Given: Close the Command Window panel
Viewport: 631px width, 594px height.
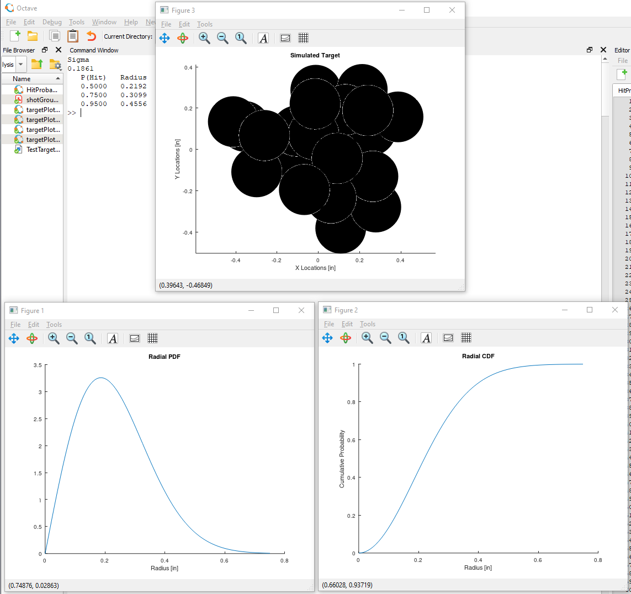Looking at the screenshot, I should click(603, 50).
